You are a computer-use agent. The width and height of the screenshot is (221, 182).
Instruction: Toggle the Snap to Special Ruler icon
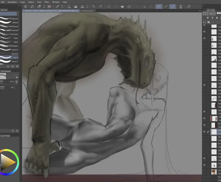pos(166,6)
